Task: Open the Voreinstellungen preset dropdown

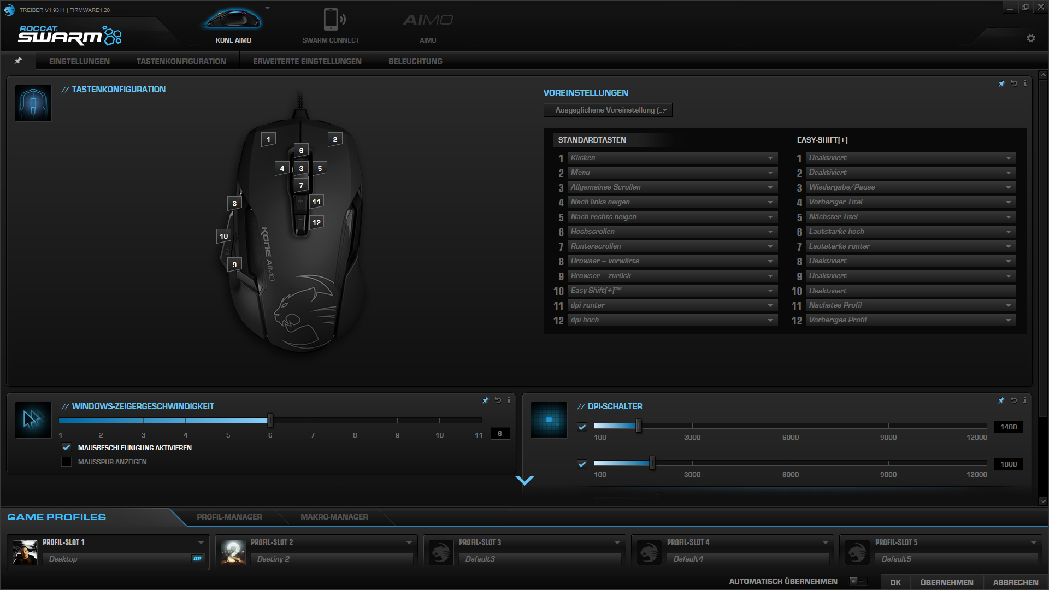Action: tap(608, 110)
